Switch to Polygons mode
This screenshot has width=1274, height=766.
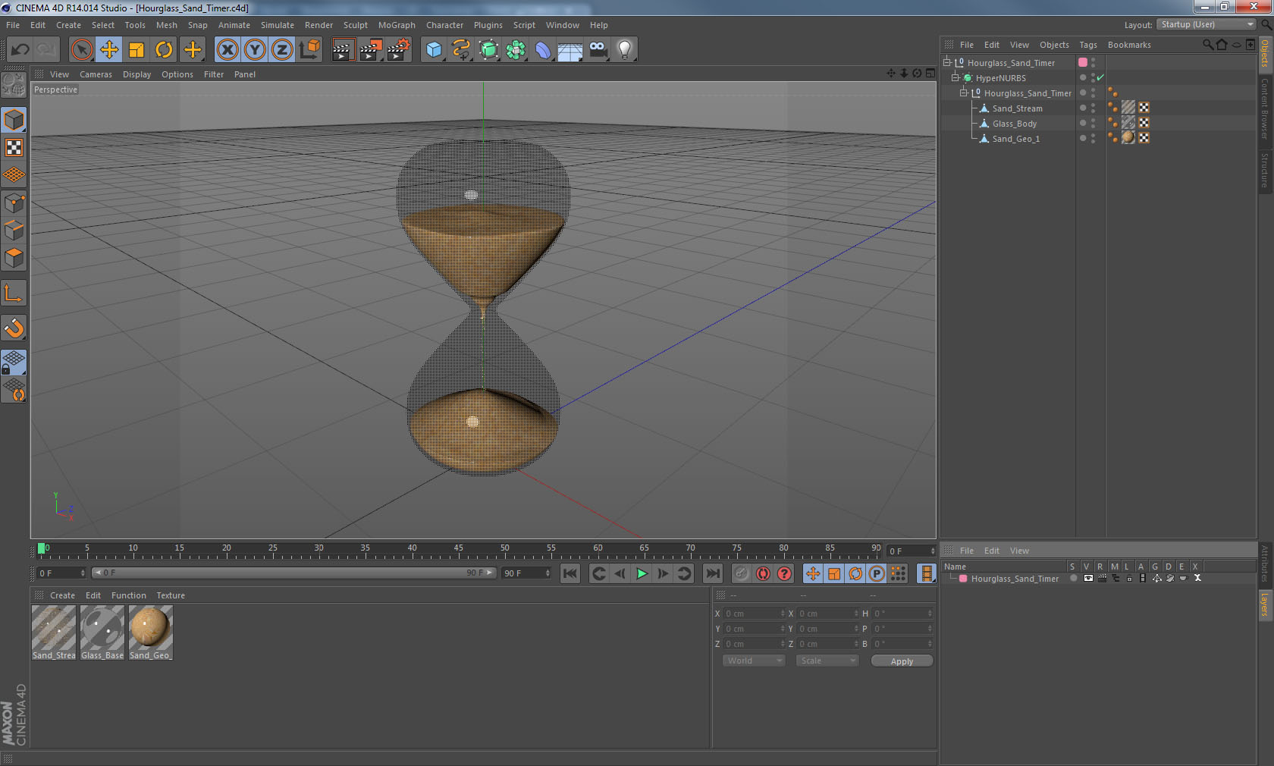pos(14,258)
